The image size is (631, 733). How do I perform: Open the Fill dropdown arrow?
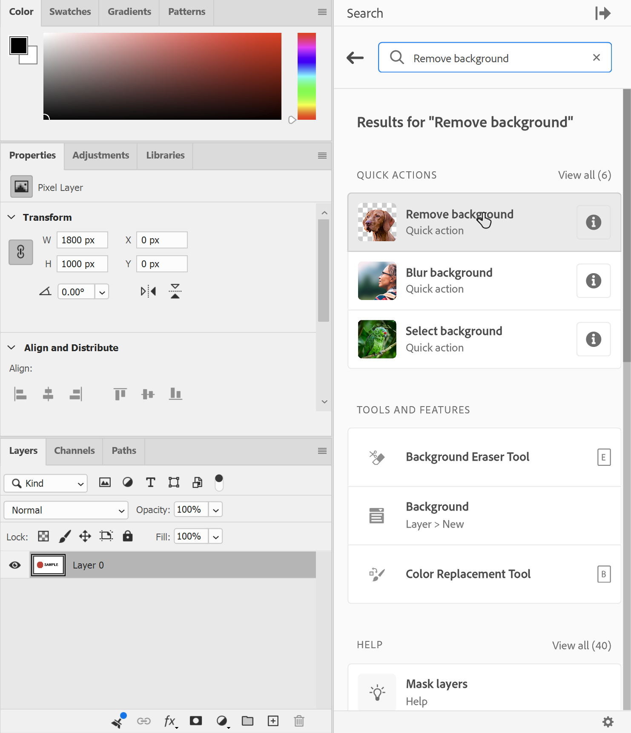click(x=216, y=537)
